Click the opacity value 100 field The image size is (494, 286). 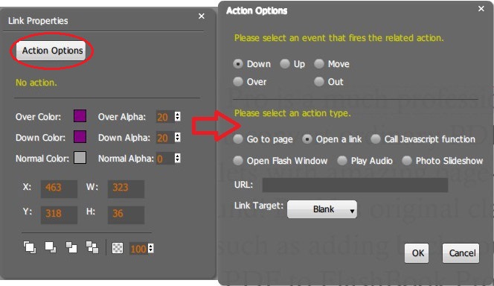pyautogui.click(x=138, y=249)
